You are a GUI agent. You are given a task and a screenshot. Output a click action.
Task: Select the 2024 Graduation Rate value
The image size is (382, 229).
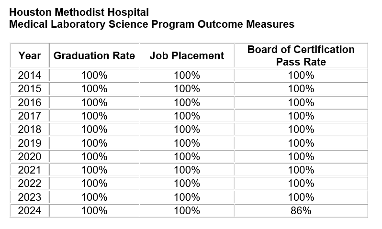(x=94, y=210)
